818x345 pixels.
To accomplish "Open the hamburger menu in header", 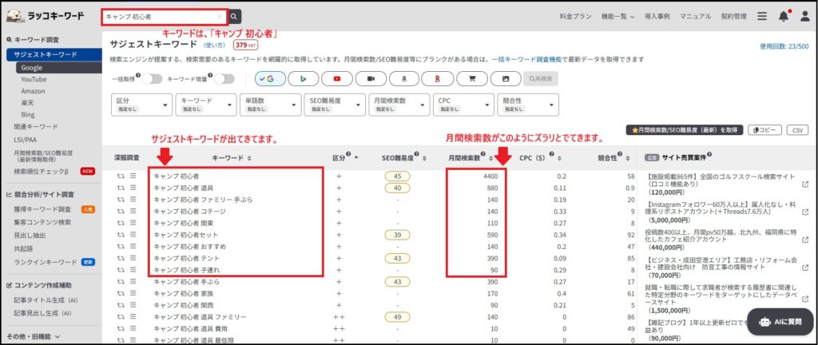I will [x=762, y=16].
